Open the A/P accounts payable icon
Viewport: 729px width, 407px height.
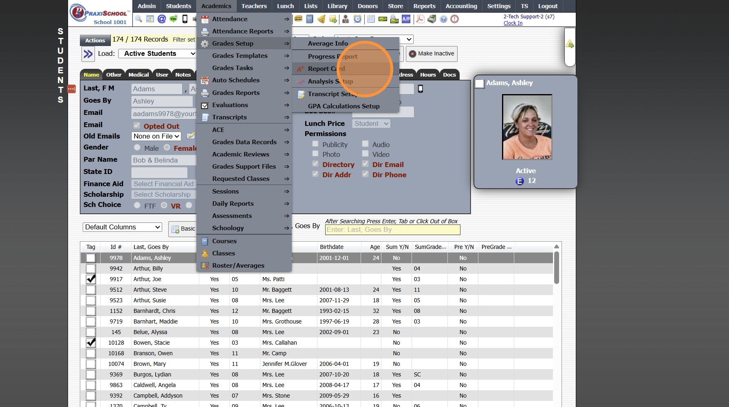(406, 19)
